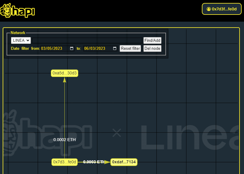Click the Del node button
Screen dimensions: 244x174
coord(152,49)
